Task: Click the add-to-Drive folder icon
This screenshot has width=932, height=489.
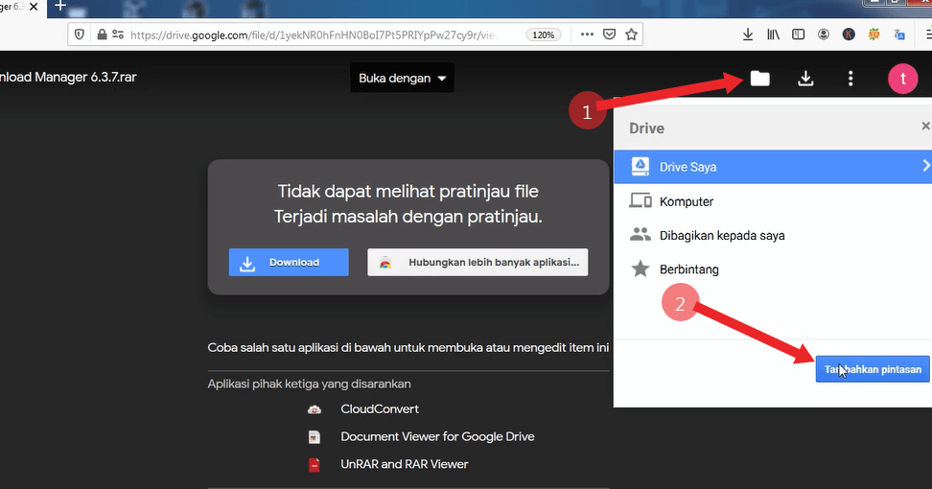Action: tap(759, 78)
